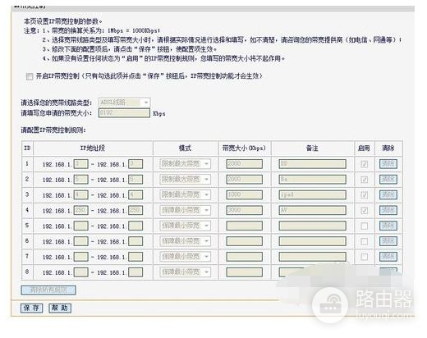Enable the IP bandwidth control checkbox
427x338 pixels.
coord(30,76)
